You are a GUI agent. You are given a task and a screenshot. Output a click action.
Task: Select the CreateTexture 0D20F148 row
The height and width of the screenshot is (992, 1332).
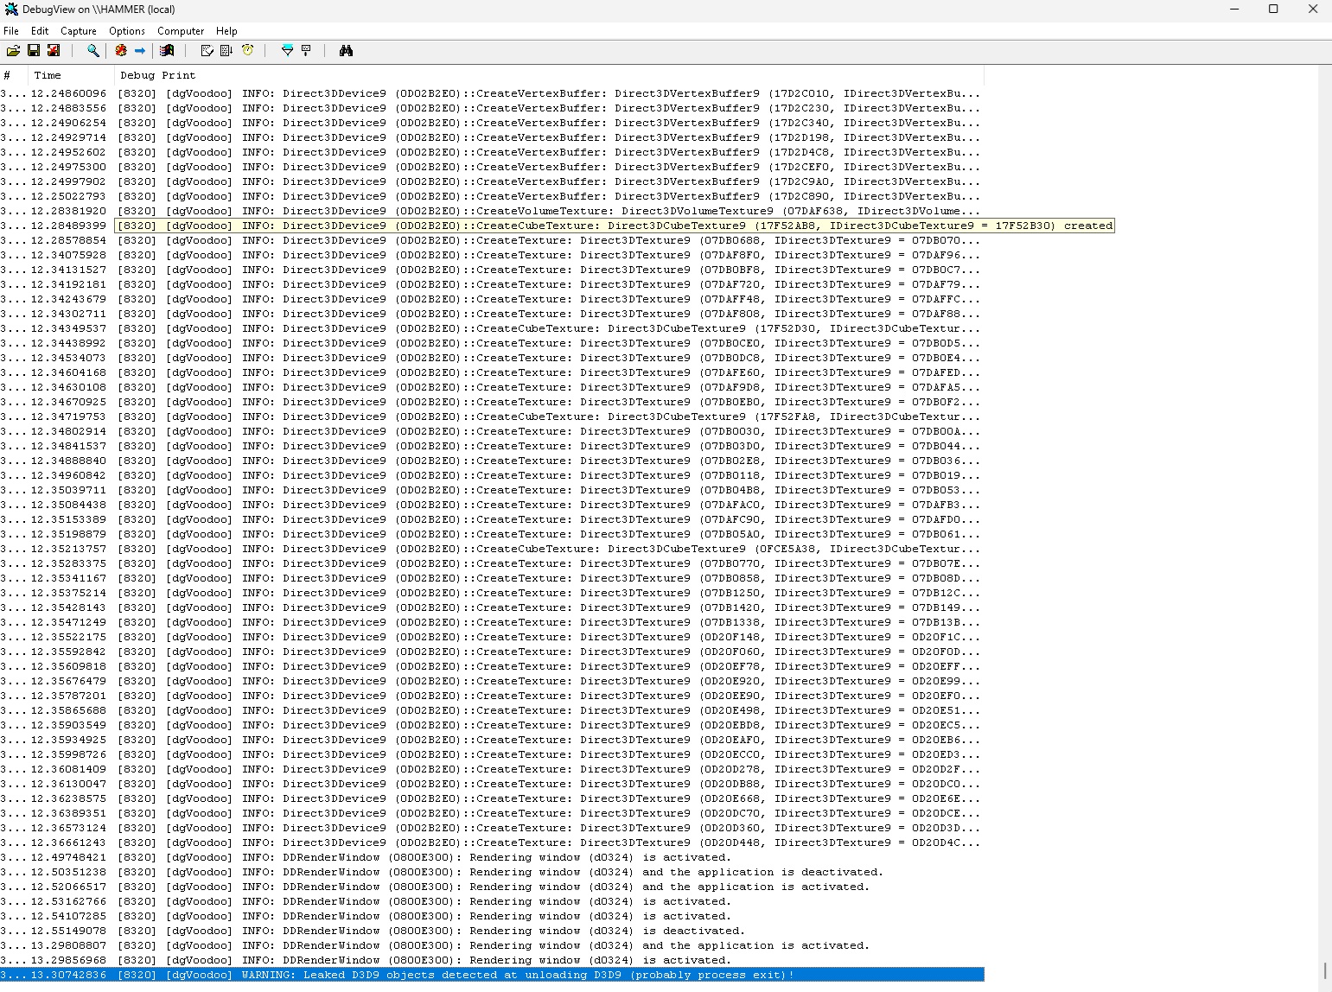click(x=492, y=637)
